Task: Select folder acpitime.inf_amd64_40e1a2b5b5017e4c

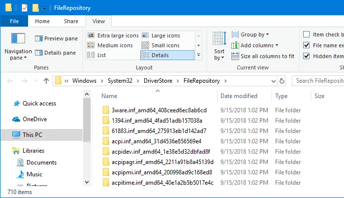Action: click(x=162, y=182)
